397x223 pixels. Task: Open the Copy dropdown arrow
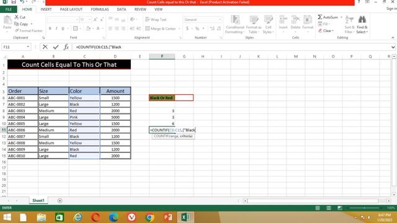coord(32,24)
